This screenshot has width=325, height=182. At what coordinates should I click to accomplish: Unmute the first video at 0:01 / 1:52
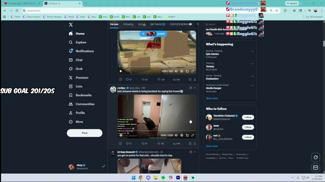[x=176, y=71]
